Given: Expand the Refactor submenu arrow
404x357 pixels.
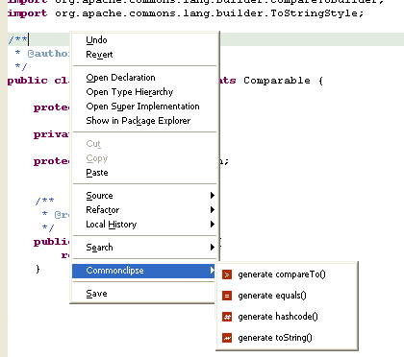Looking at the screenshot, I should tap(212, 209).
